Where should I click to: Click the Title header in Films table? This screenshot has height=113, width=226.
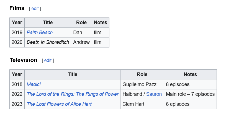point(48,23)
